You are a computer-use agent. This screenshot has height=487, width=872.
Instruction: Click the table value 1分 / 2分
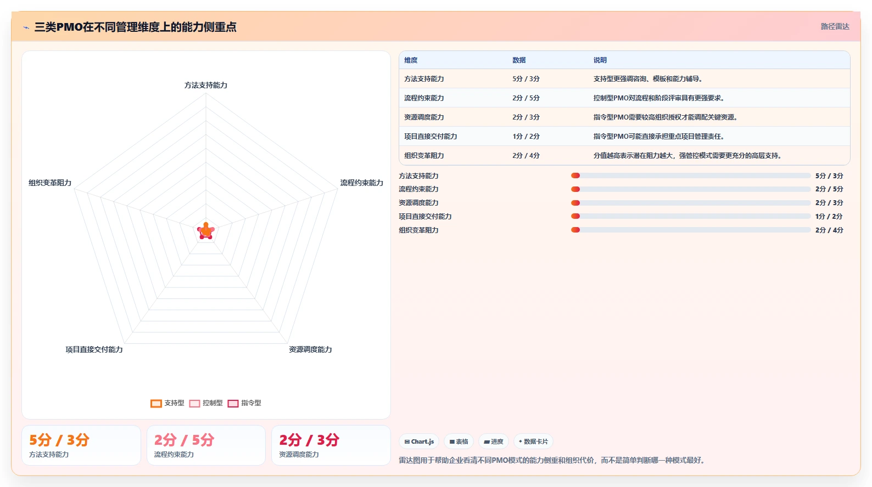(526, 137)
